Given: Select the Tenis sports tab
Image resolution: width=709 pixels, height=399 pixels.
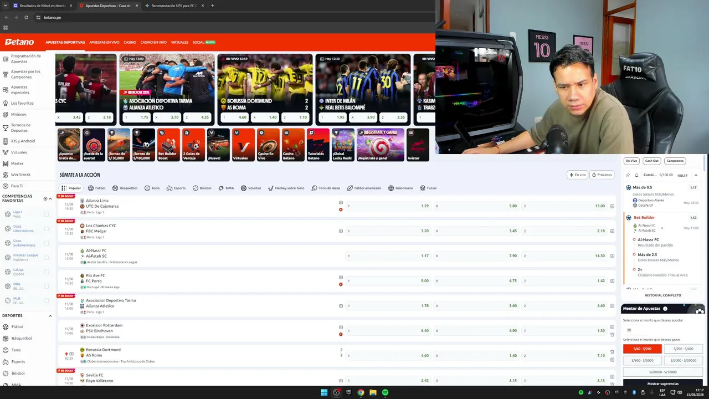Looking at the screenshot, I should point(152,188).
